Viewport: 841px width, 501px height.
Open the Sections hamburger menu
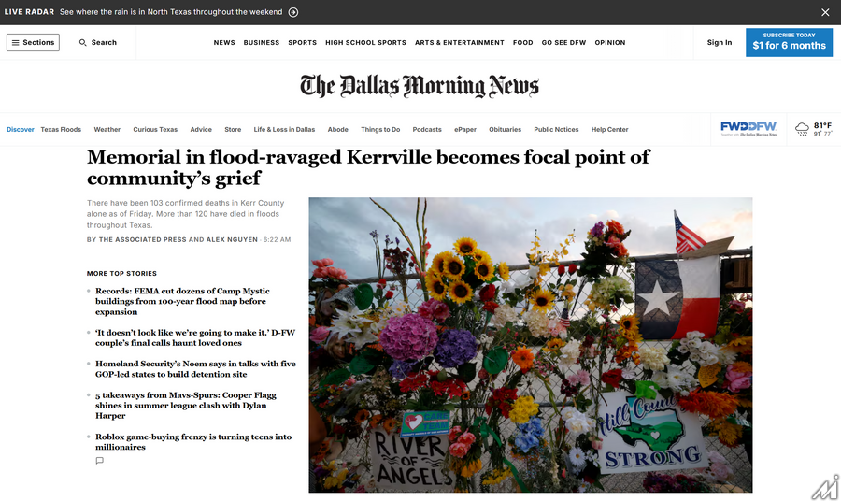[x=33, y=42]
